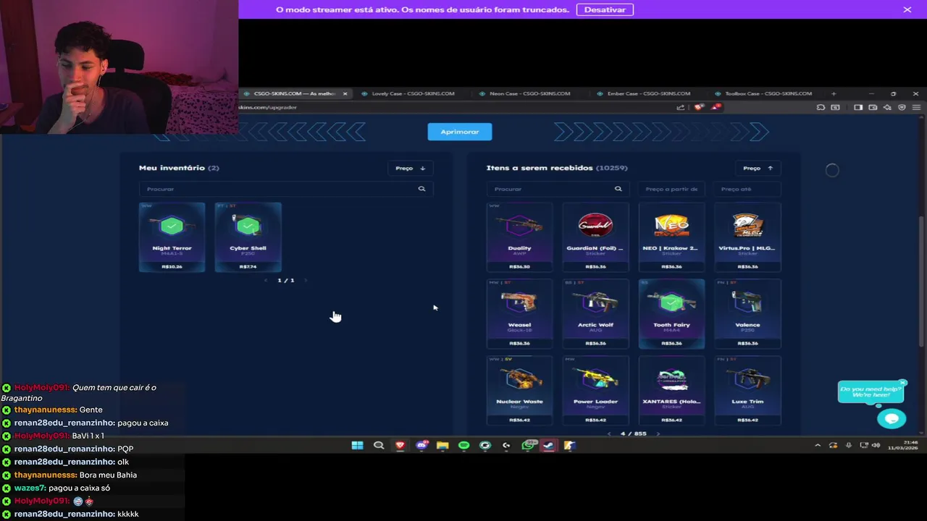Focus the inventory Procurar search field
Viewport: 927px width, 521px height.
(286, 189)
